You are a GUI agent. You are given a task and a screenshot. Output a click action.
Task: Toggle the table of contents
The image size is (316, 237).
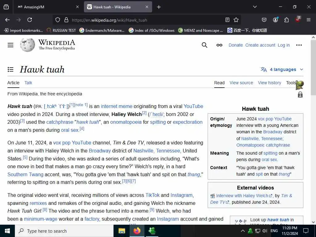click(10, 69)
